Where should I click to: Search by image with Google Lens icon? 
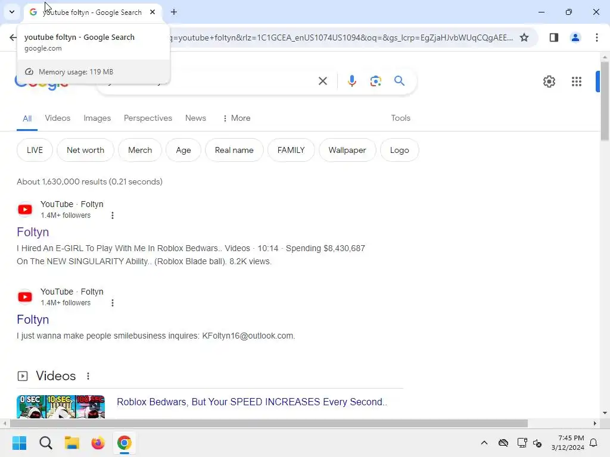click(375, 81)
